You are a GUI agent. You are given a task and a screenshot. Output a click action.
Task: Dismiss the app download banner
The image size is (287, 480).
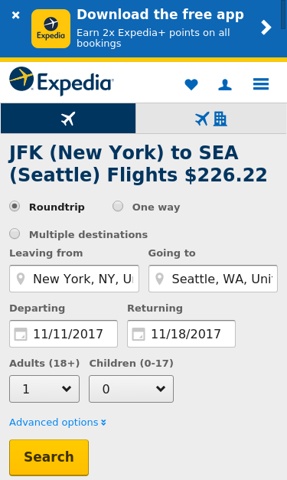pos(15,15)
